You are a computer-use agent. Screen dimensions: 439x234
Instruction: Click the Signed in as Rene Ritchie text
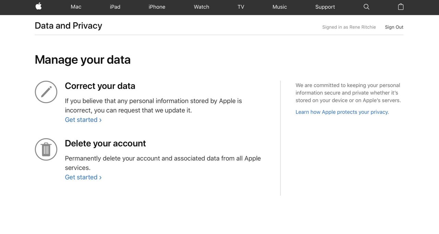pyautogui.click(x=349, y=27)
